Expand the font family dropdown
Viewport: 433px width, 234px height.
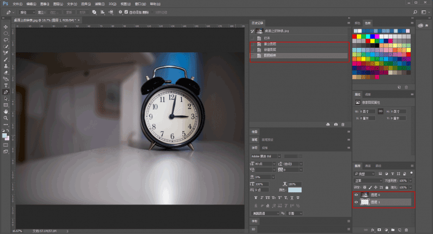(x=266, y=157)
